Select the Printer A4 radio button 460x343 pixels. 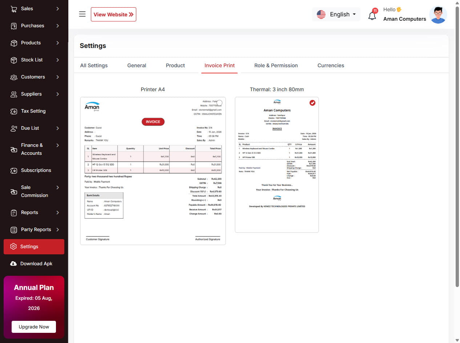click(219, 103)
